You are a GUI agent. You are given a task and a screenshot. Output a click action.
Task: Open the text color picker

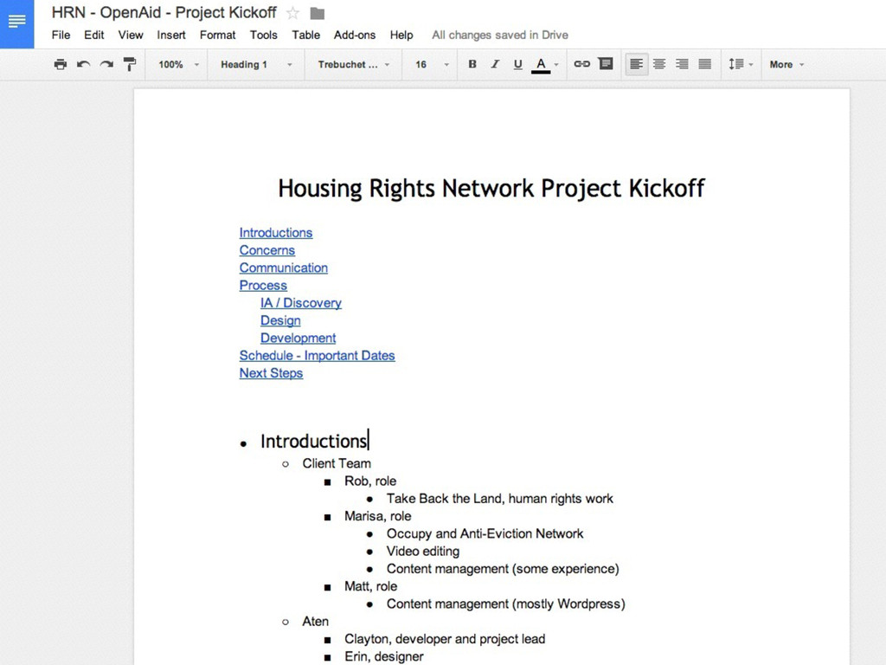click(x=542, y=64)
